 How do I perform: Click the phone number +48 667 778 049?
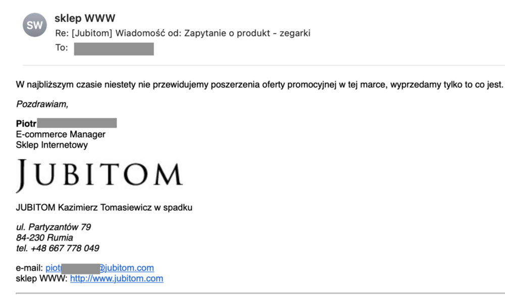[x=65, y=248]
